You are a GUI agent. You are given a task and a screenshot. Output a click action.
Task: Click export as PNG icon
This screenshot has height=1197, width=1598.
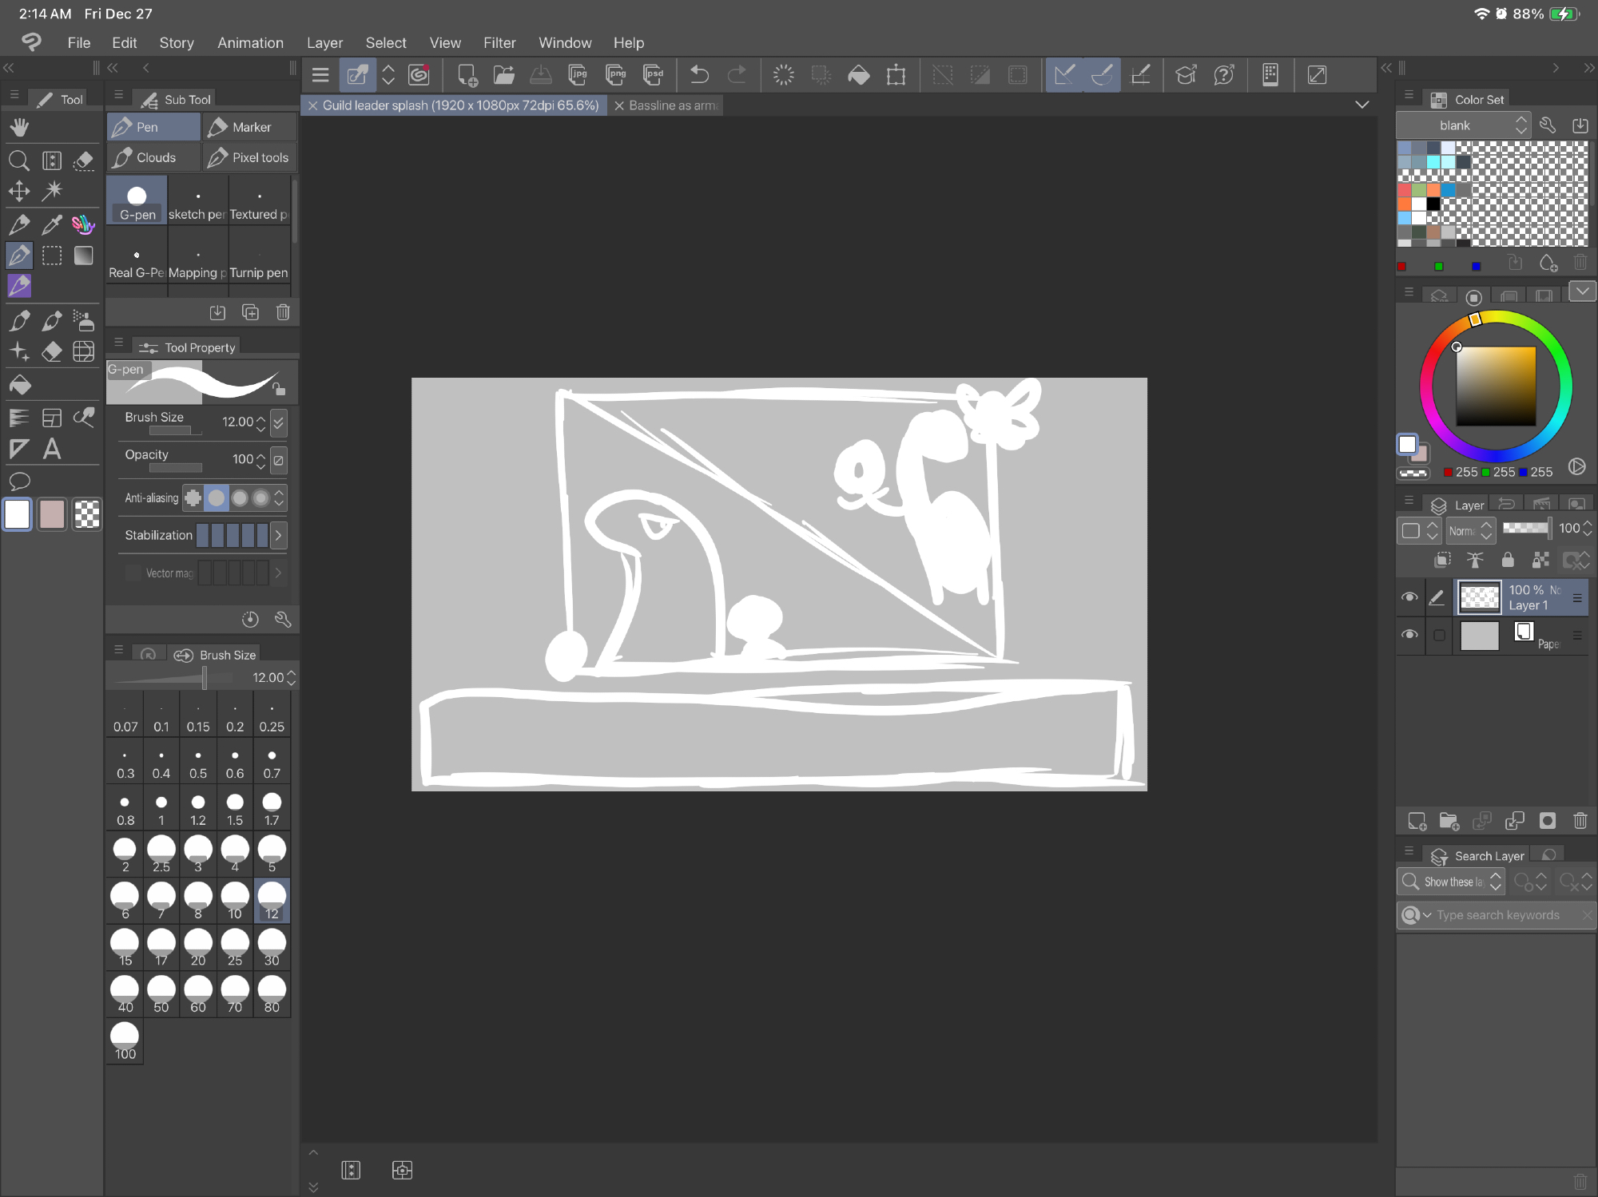click(616, 75)
